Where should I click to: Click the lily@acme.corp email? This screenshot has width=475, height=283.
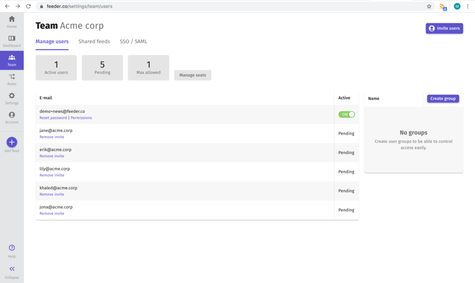[55, 168]
